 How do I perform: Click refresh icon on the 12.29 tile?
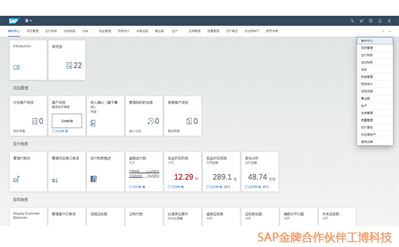169,187
